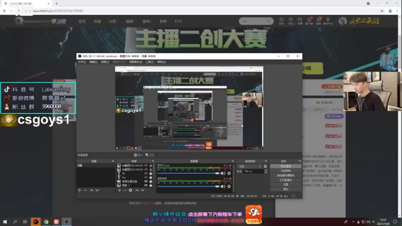Open transition properties gear icon
Viewport: 402px width, 226px height.
click(x=265, y=167)
